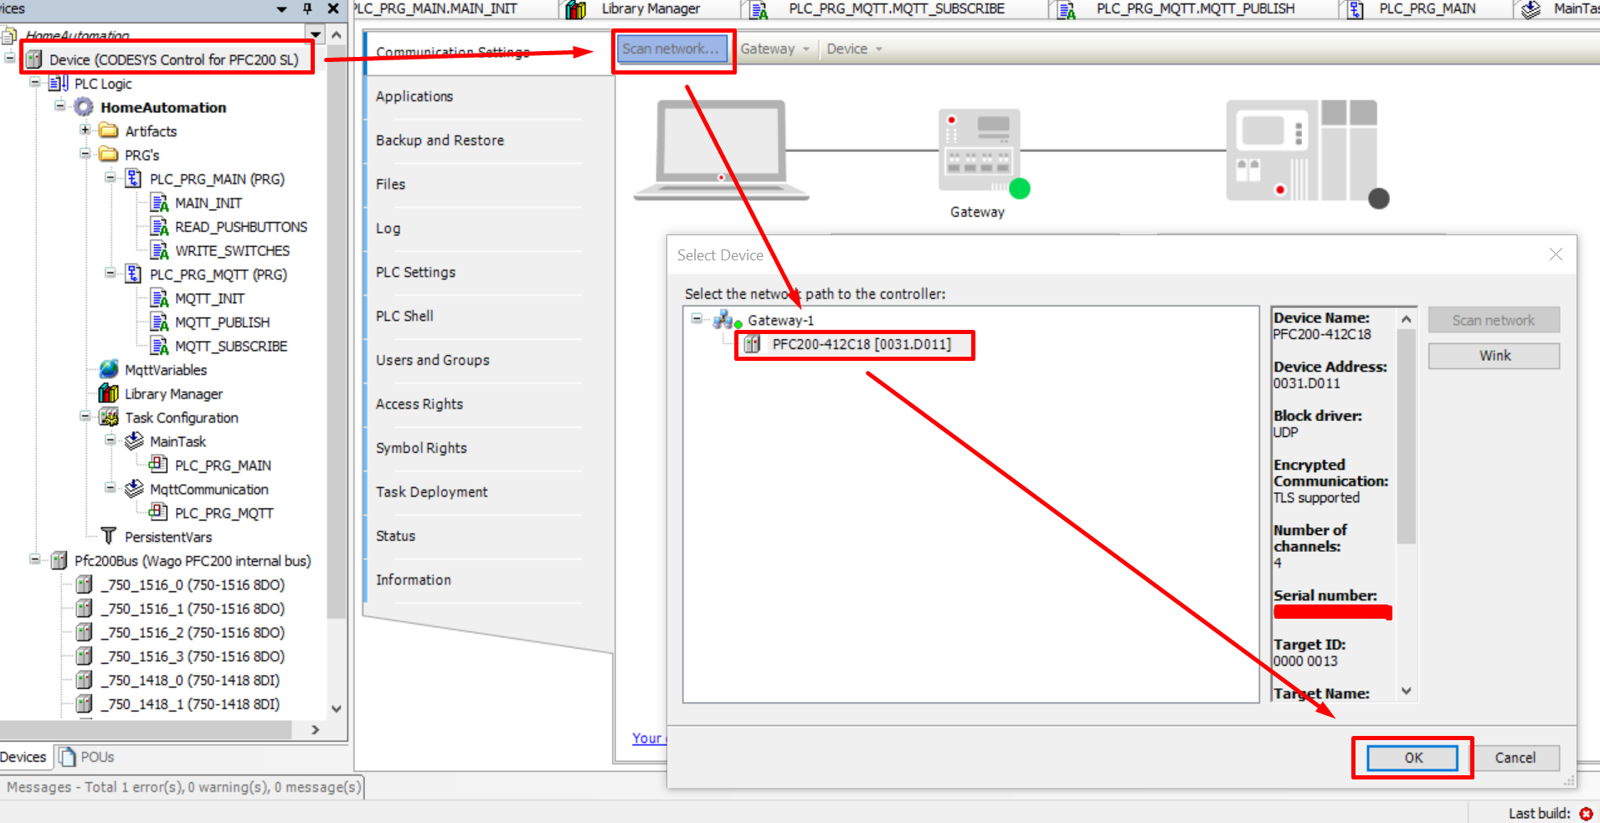Click the Library Manager books icon in tree
This screenshot has height=823, width=1600.
pyautogui.click(x=109, y=393)
